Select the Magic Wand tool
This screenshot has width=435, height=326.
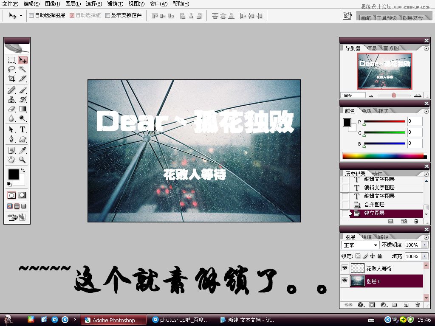click(23, 69)
